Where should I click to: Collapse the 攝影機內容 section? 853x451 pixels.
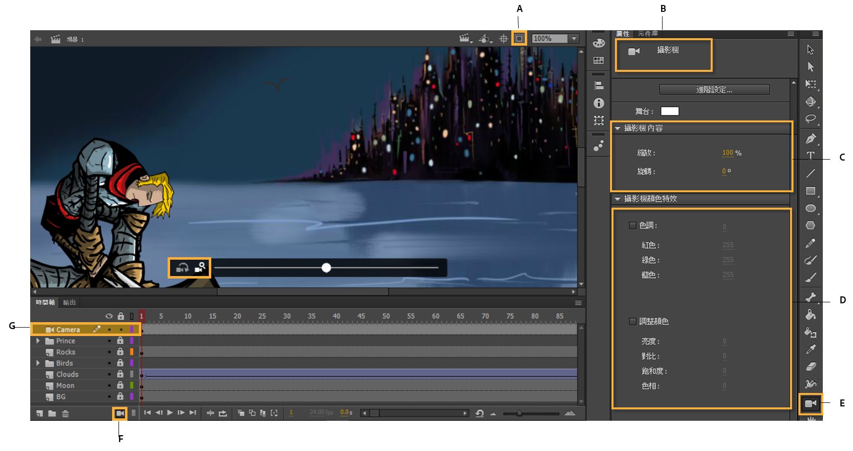point(617,128)
